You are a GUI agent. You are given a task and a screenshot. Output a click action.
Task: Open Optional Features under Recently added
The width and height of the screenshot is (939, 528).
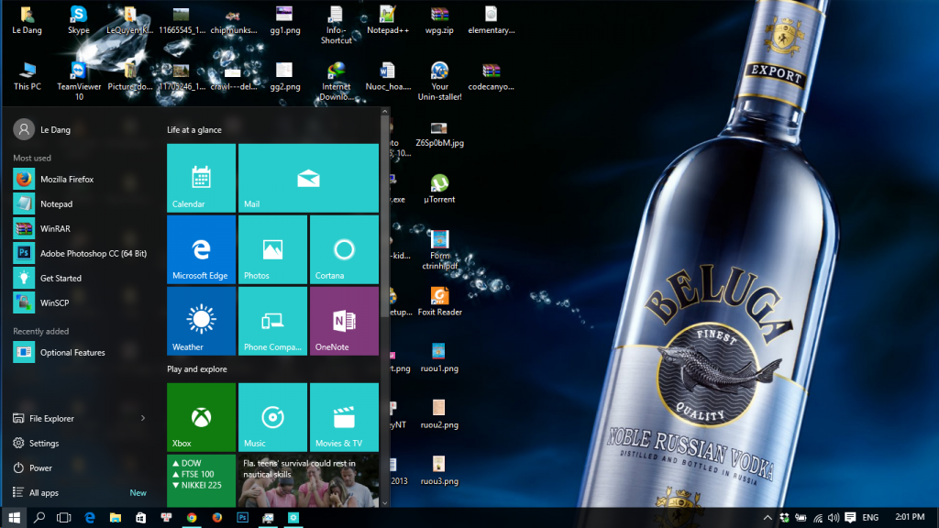[81, 353]
